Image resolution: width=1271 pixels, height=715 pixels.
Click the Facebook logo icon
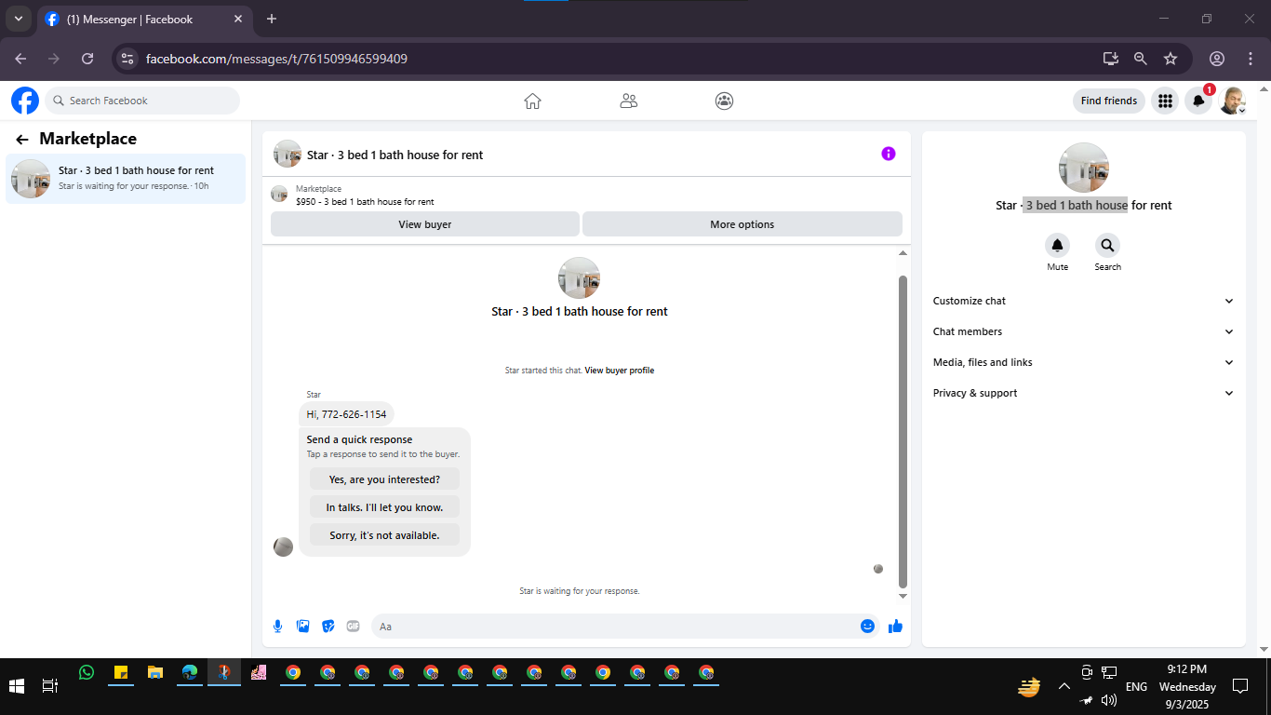(25, 101)
